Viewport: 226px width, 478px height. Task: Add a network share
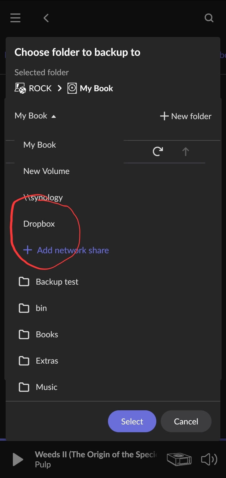click(x=66, y=250)
